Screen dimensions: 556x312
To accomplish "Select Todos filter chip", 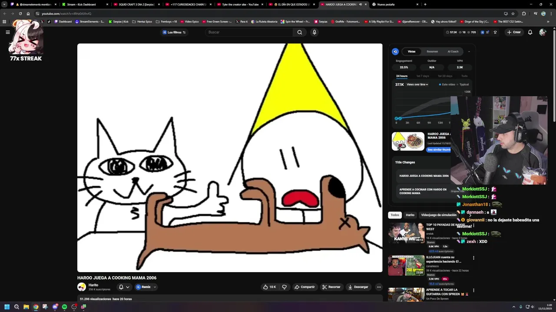I will point(395,215).
